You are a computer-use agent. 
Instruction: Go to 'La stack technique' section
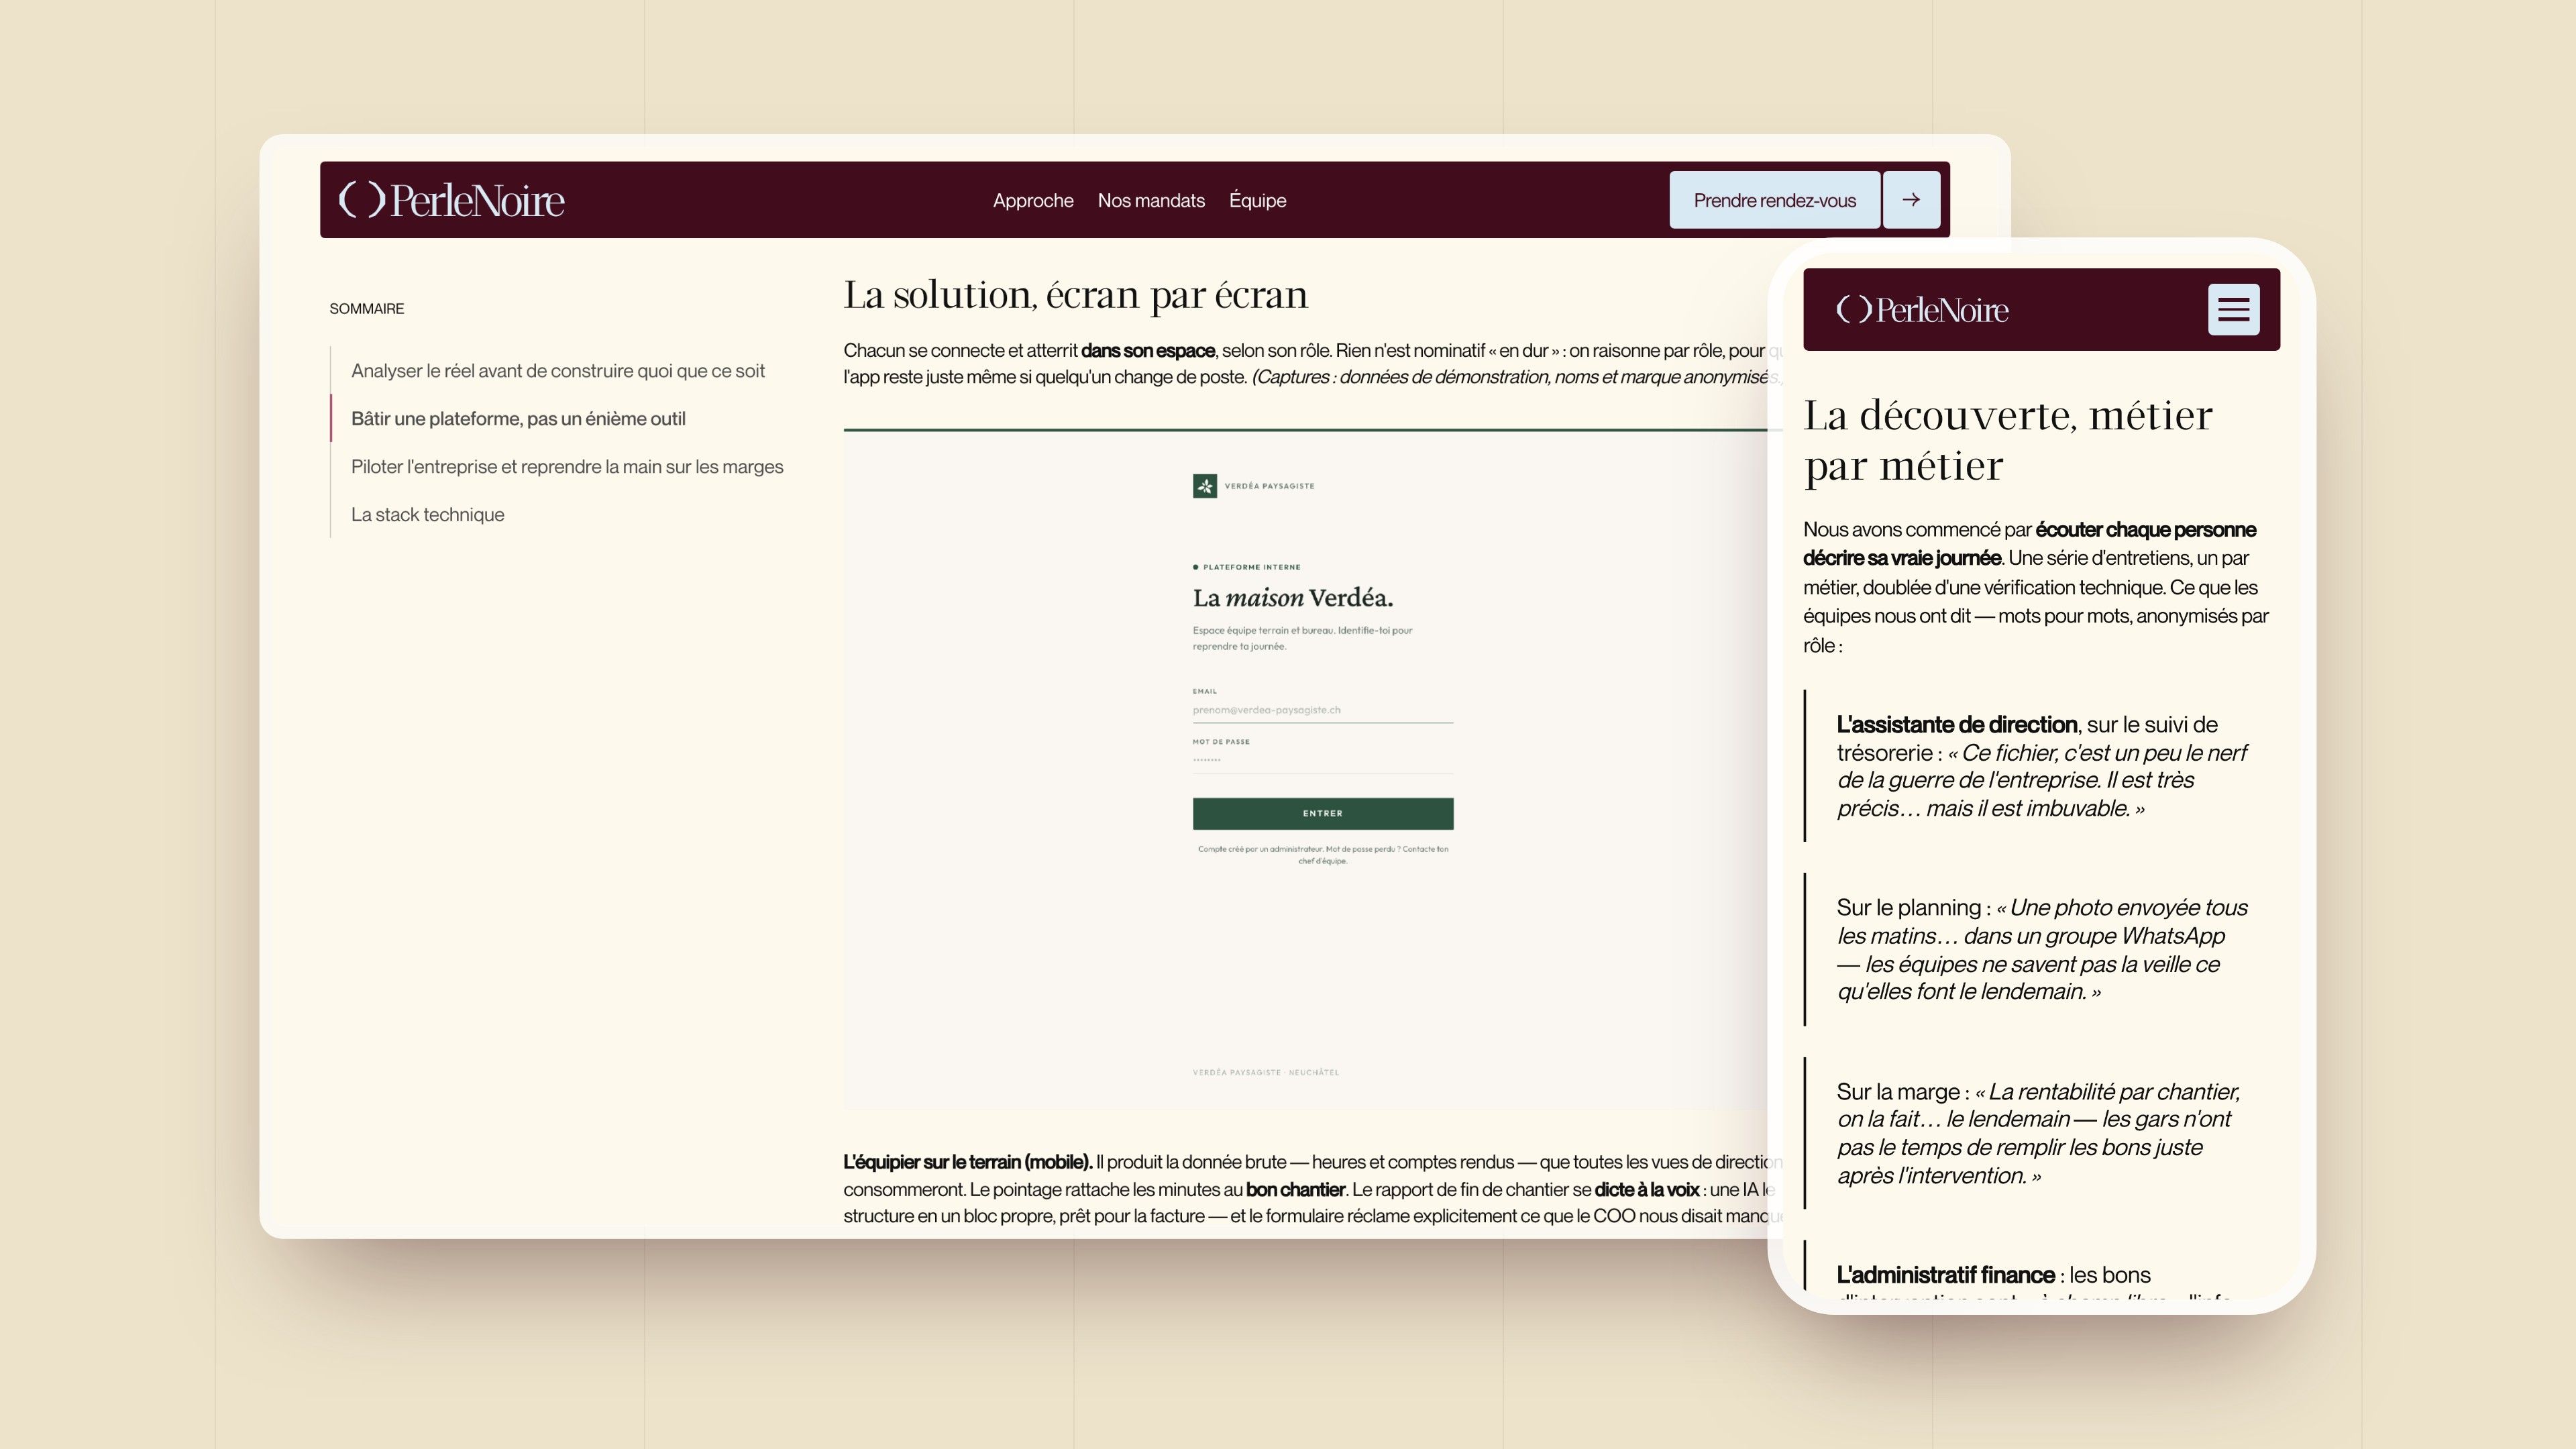(427, 515)
